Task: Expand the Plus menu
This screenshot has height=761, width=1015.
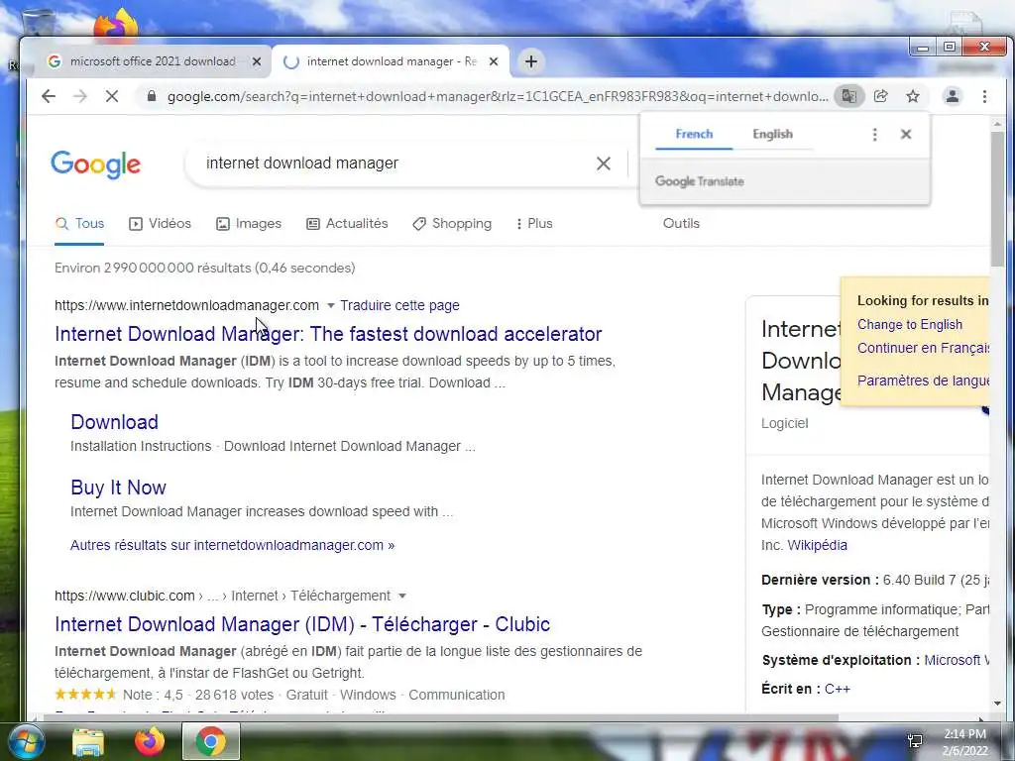Action: 534,223
